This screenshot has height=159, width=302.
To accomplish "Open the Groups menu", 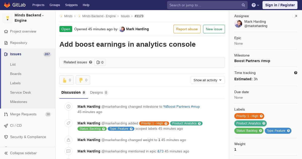I will tap(55, 5).
